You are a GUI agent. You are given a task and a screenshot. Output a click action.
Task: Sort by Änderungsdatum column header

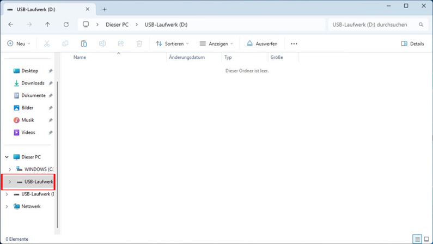tap(187, 57)
